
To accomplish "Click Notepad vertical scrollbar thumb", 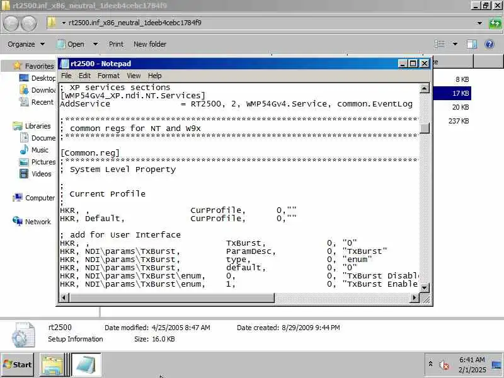I will coord(424,128).
